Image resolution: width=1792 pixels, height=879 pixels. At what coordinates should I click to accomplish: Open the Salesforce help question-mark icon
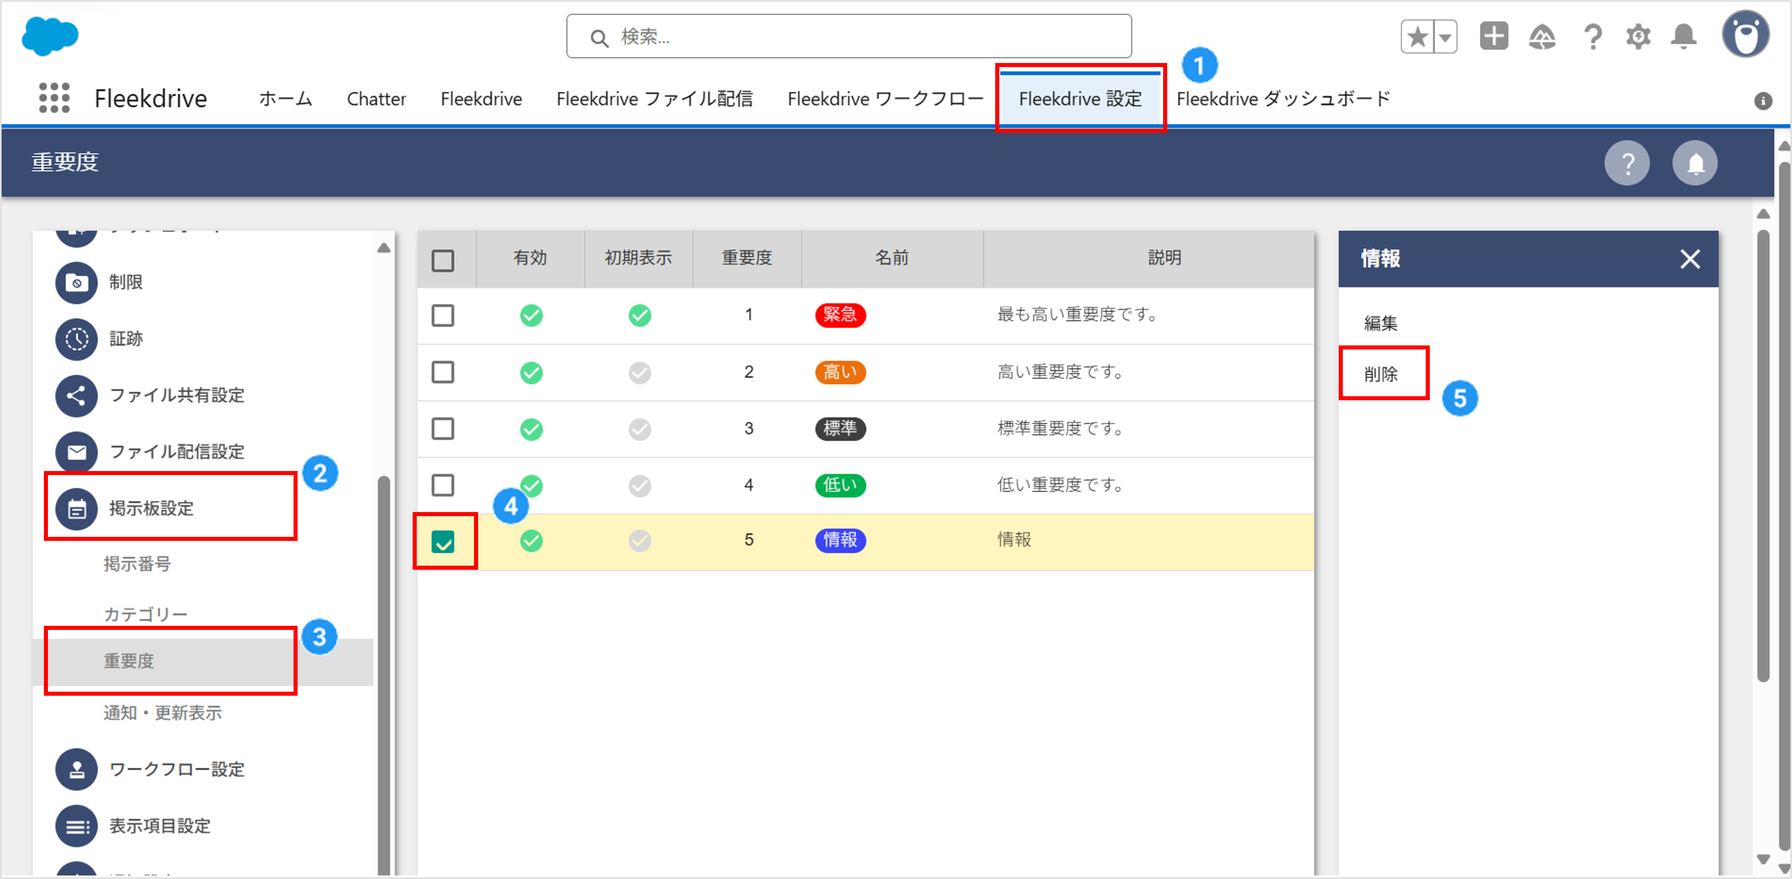point(1592,37)
